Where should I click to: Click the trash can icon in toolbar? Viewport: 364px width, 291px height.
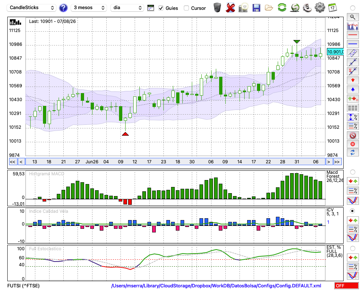tap(217, 8)
